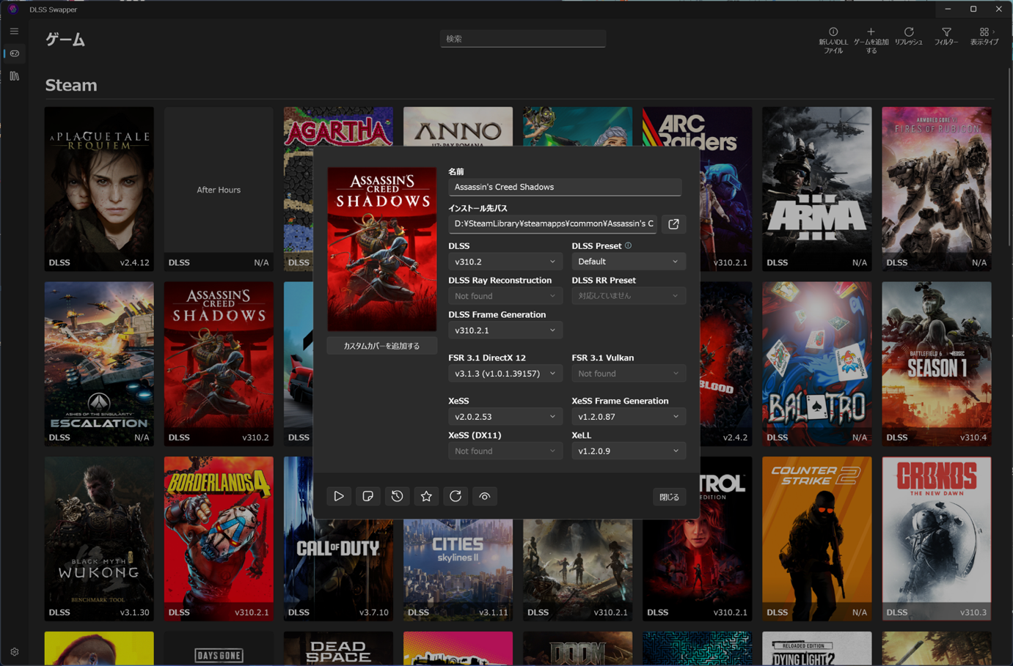
Task: Open settings gear in the sidebar
Action: 14,651
